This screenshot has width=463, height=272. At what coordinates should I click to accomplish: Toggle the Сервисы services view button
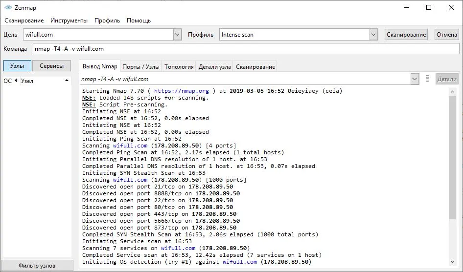click(51, 66)
